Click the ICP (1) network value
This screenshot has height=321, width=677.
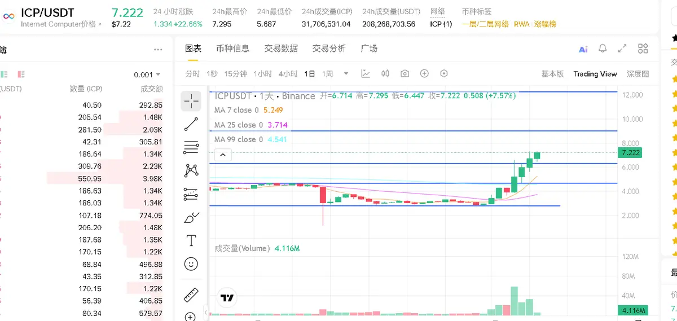coord(441,24)
